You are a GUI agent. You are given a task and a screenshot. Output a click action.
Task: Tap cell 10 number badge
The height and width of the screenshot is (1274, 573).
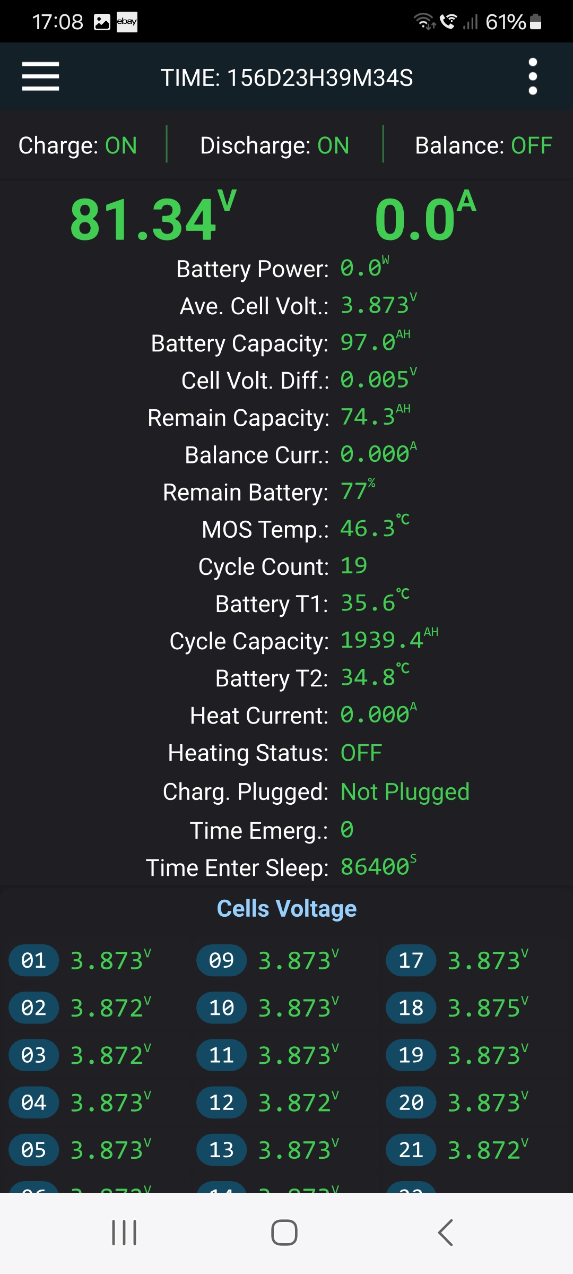tap(221, 1008)
